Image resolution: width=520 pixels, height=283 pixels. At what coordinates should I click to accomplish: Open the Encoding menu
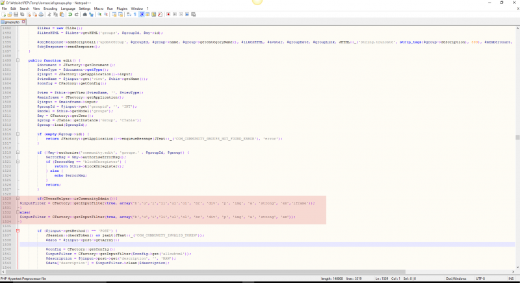click(x=51, y=8)
